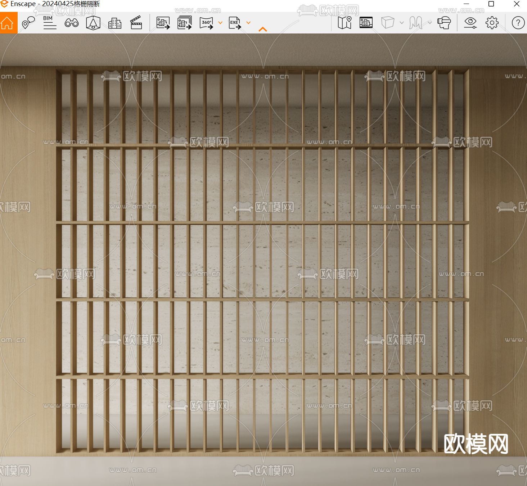Image resolution: width=527 pixels, height=486 pixels.
Task: Take a screenshot render
Action: pos(163,23)
